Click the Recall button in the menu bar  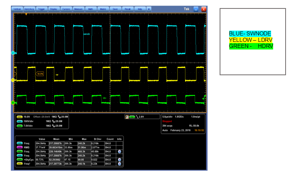click(128, 8)
